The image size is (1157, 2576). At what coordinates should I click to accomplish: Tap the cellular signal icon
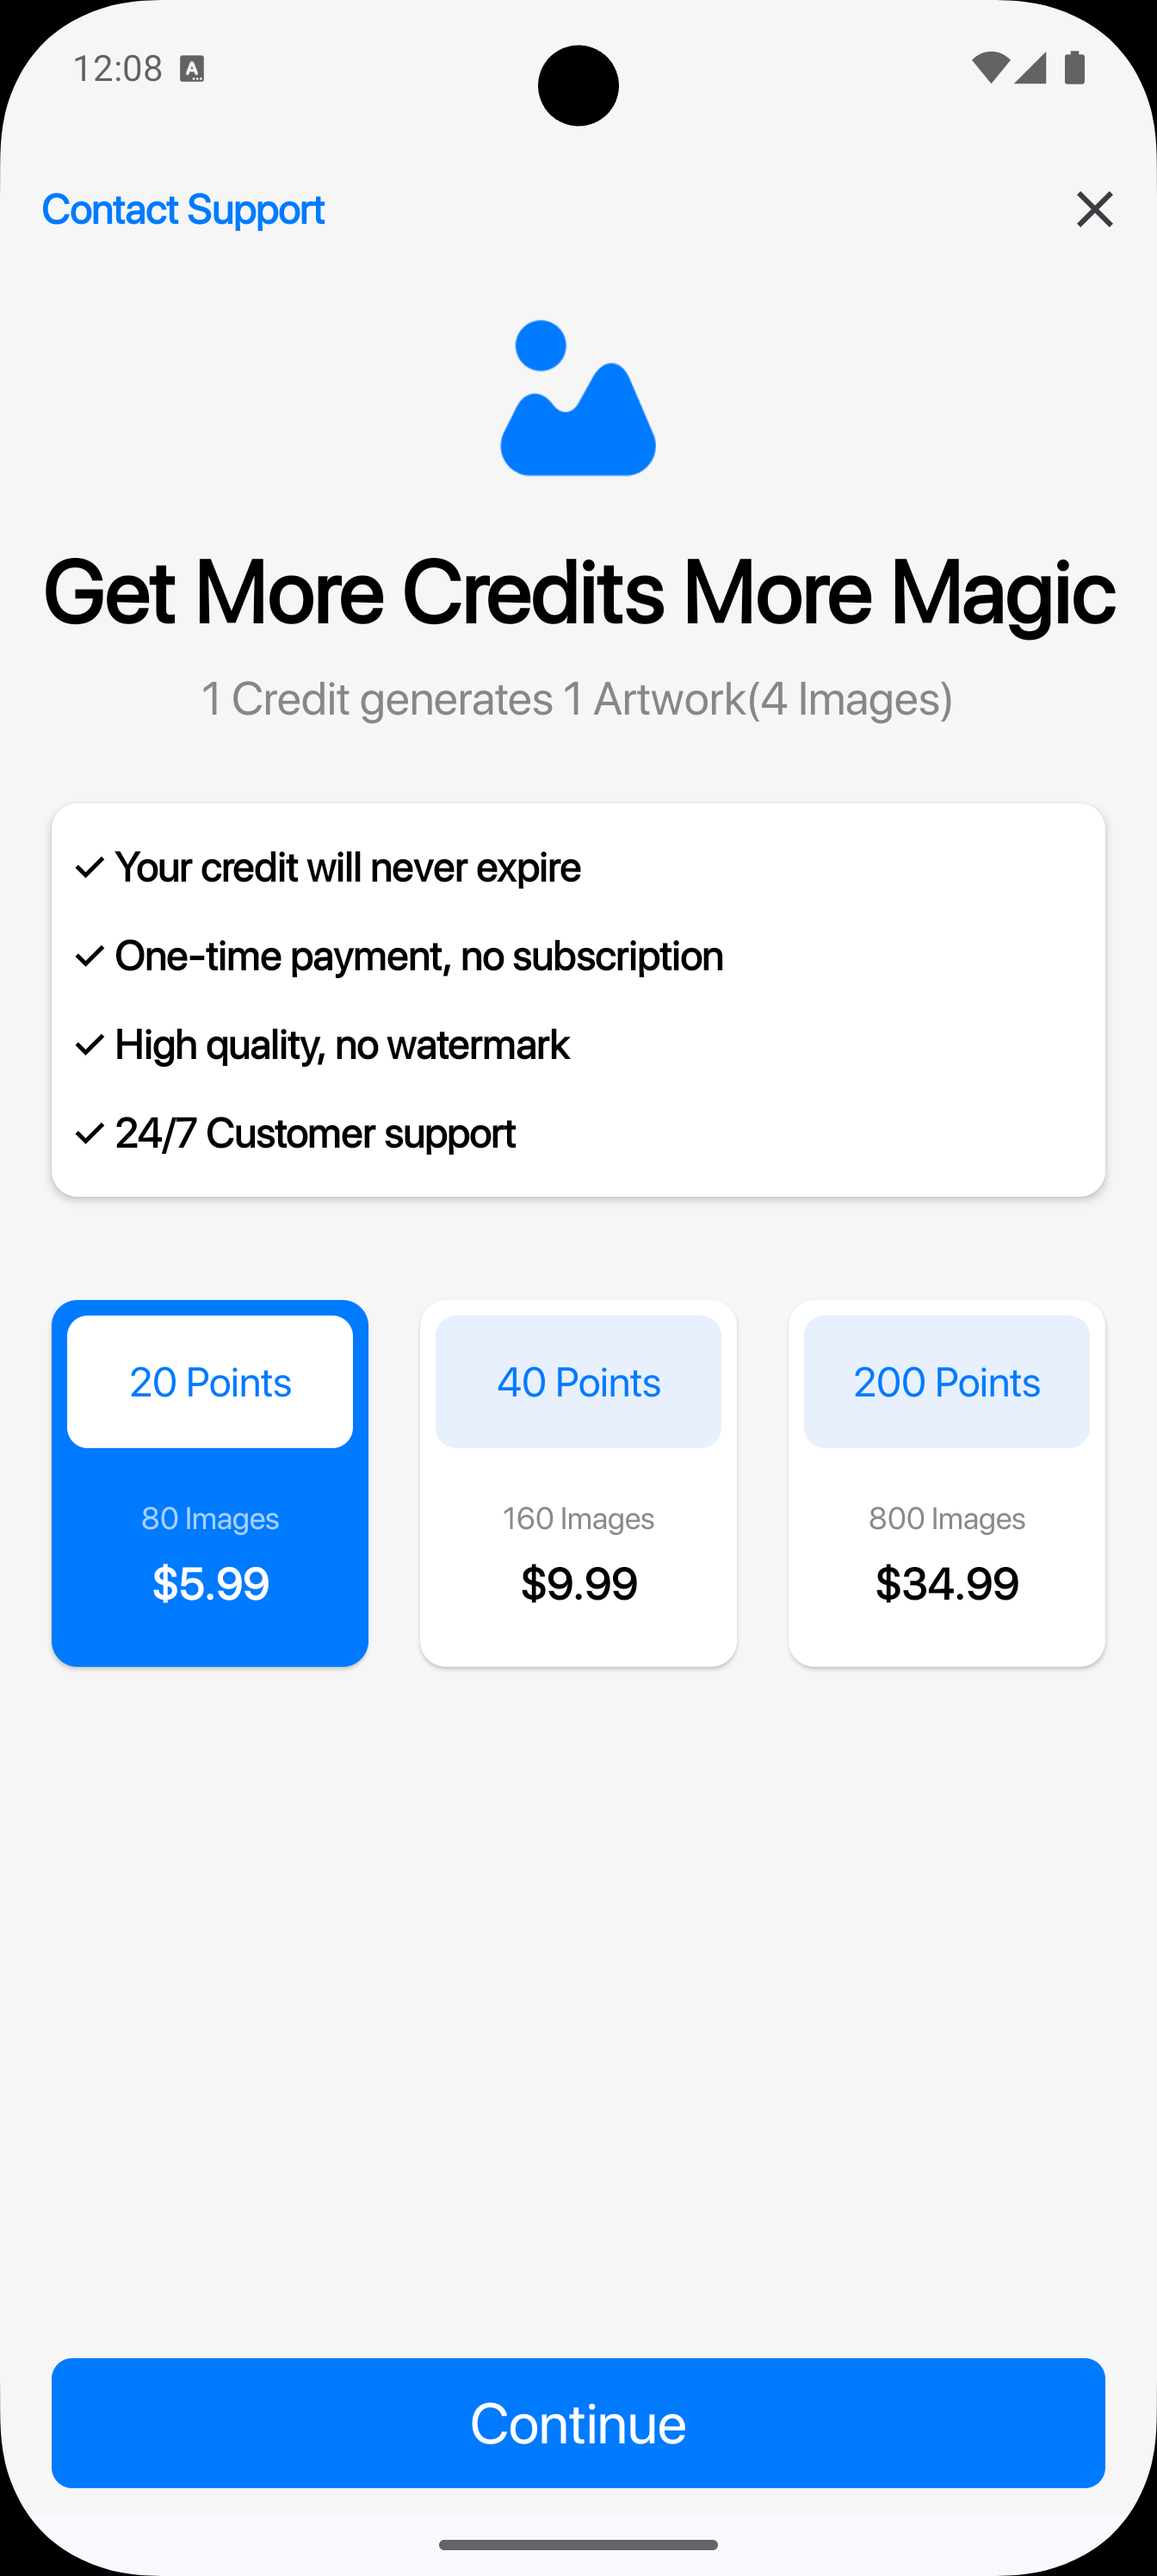point(1031,68)
